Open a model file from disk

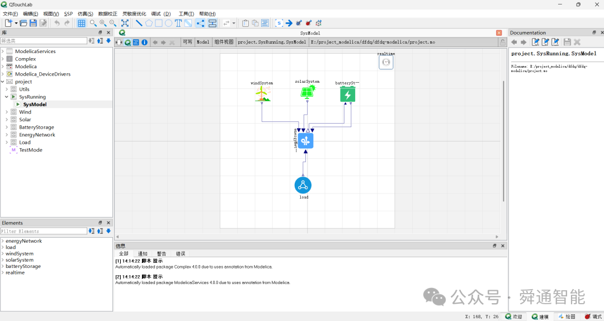point(23,23)
